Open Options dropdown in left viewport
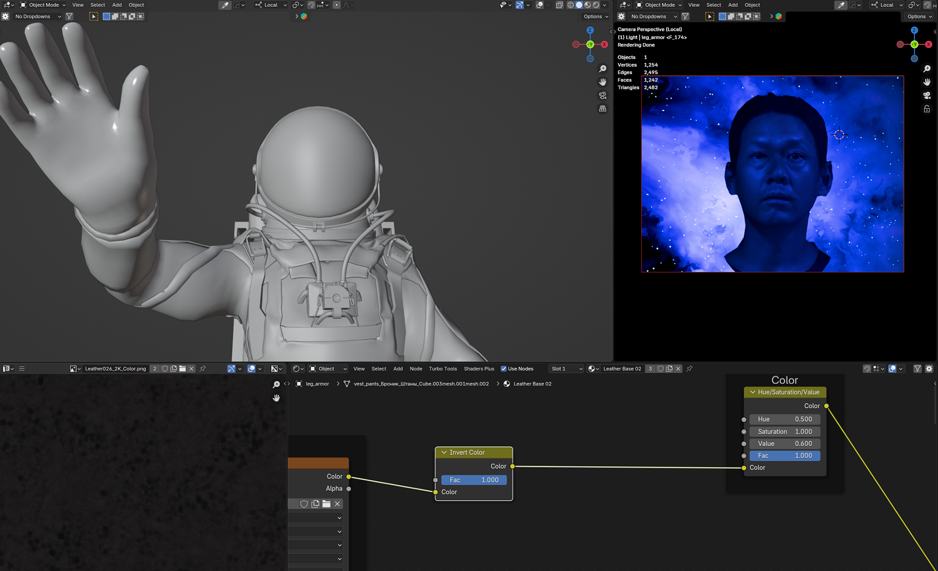938x571 pixels. [596, 16]
